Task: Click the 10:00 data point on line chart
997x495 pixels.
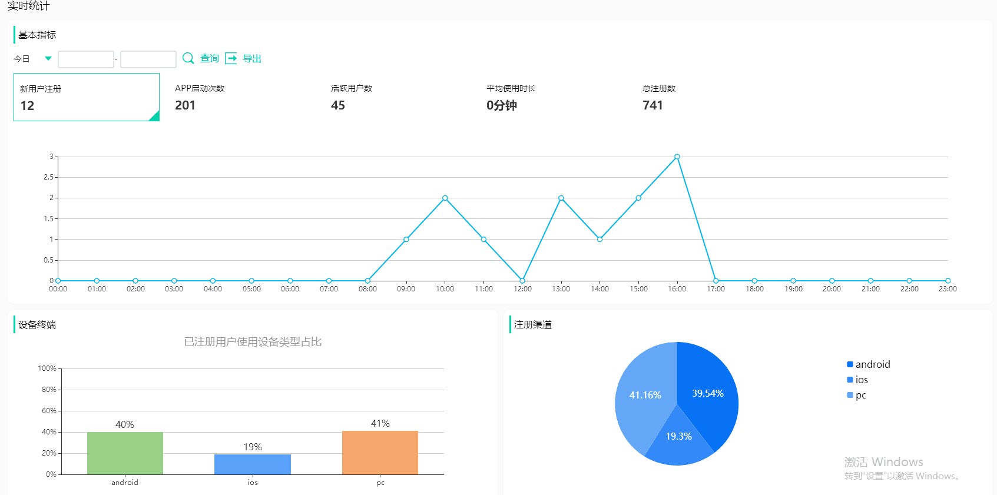Action: [445, 198]
